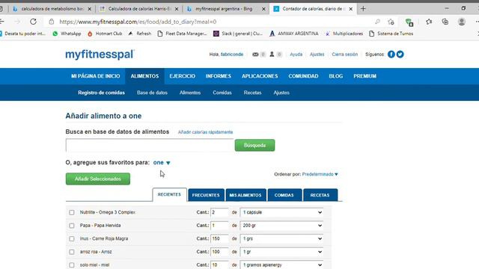This screenshot has height=269, width=479.
Task: Open the browser Favorites list icon
Action: click(x=429, y=22)
